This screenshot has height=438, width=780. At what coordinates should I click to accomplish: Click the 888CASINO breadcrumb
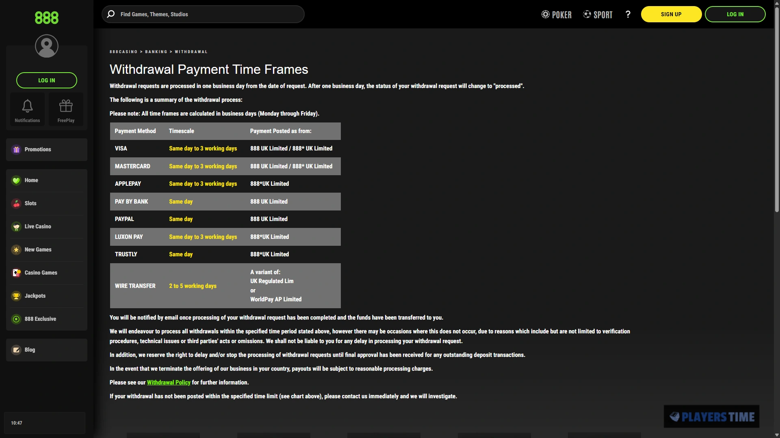click(x=123, y=52)
